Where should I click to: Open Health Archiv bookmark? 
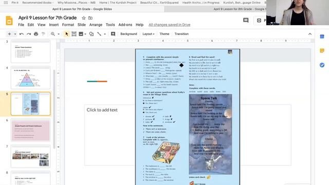point(201,3)
